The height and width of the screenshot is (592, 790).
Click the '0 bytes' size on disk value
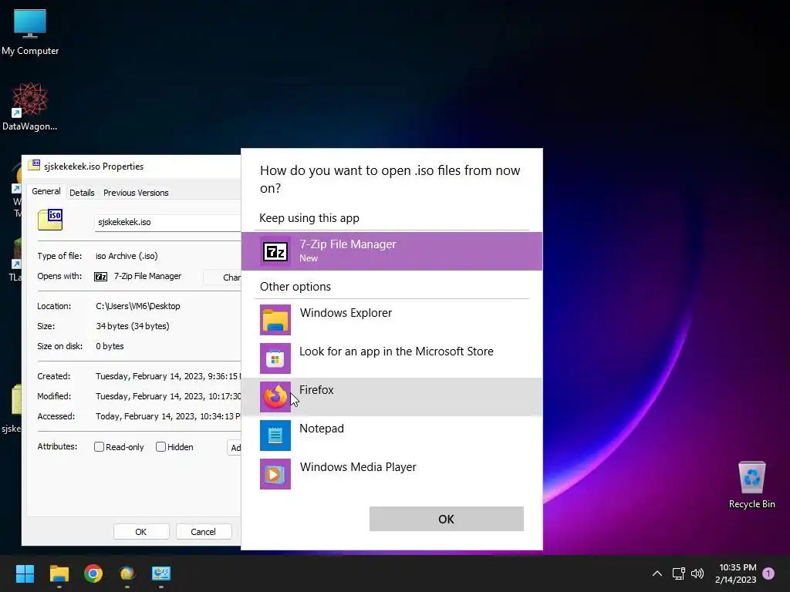click(x=110, y=346)
